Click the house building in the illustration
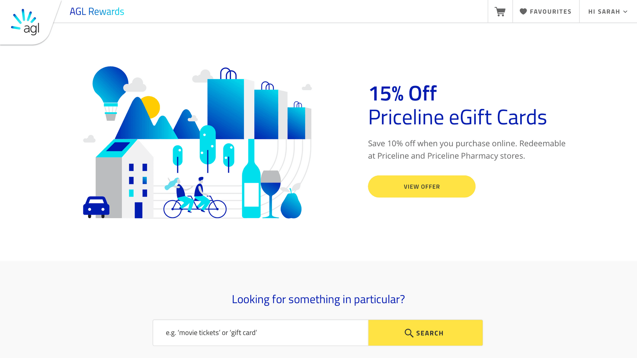Image resolution: width=637 pixels, height=358 pixels. 125,179
